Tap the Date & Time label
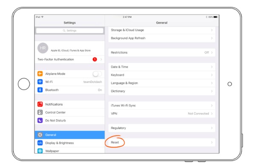Screen dimensions: 255x168 [119, 67]
